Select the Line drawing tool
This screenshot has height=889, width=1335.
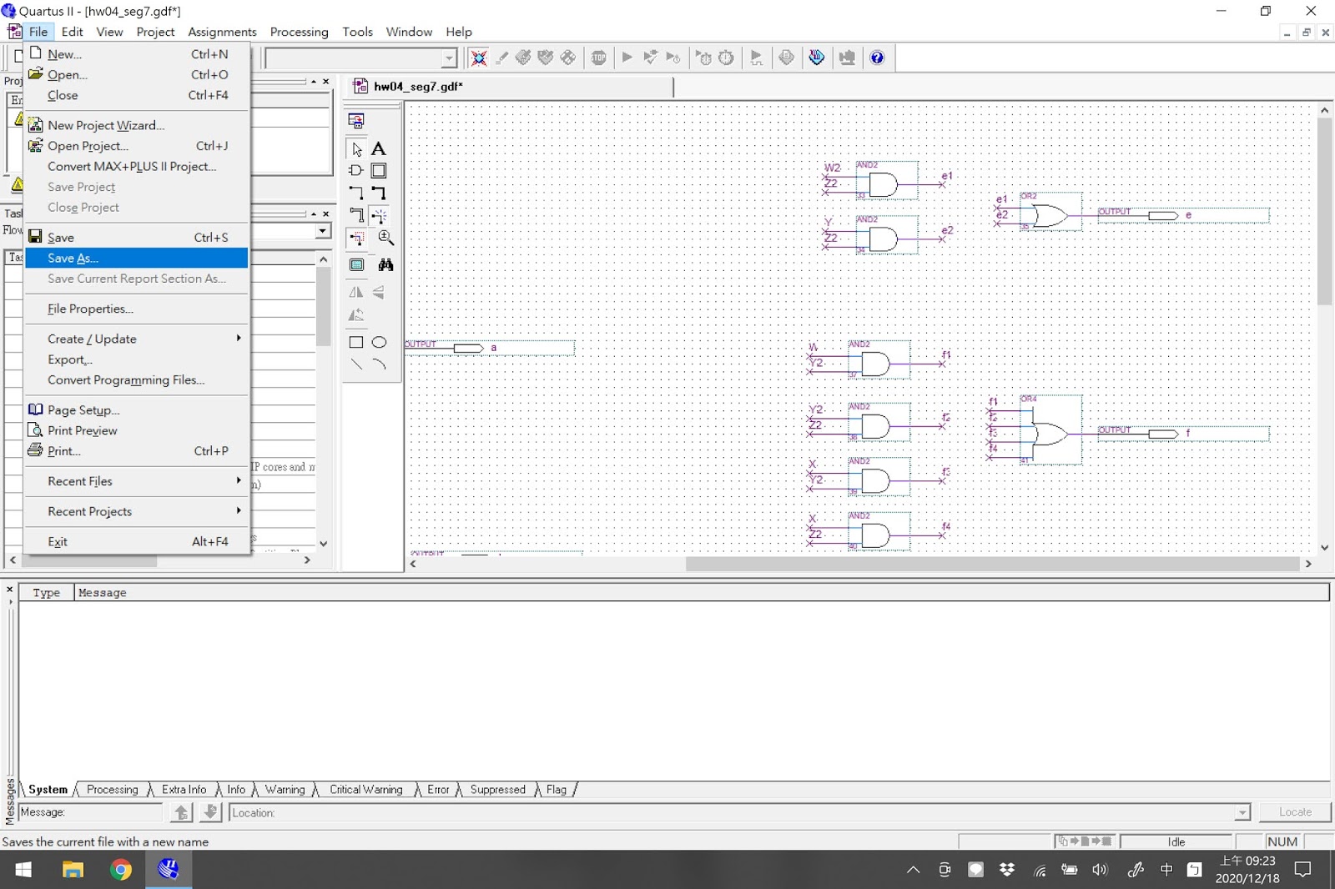(x=356, y=364)
